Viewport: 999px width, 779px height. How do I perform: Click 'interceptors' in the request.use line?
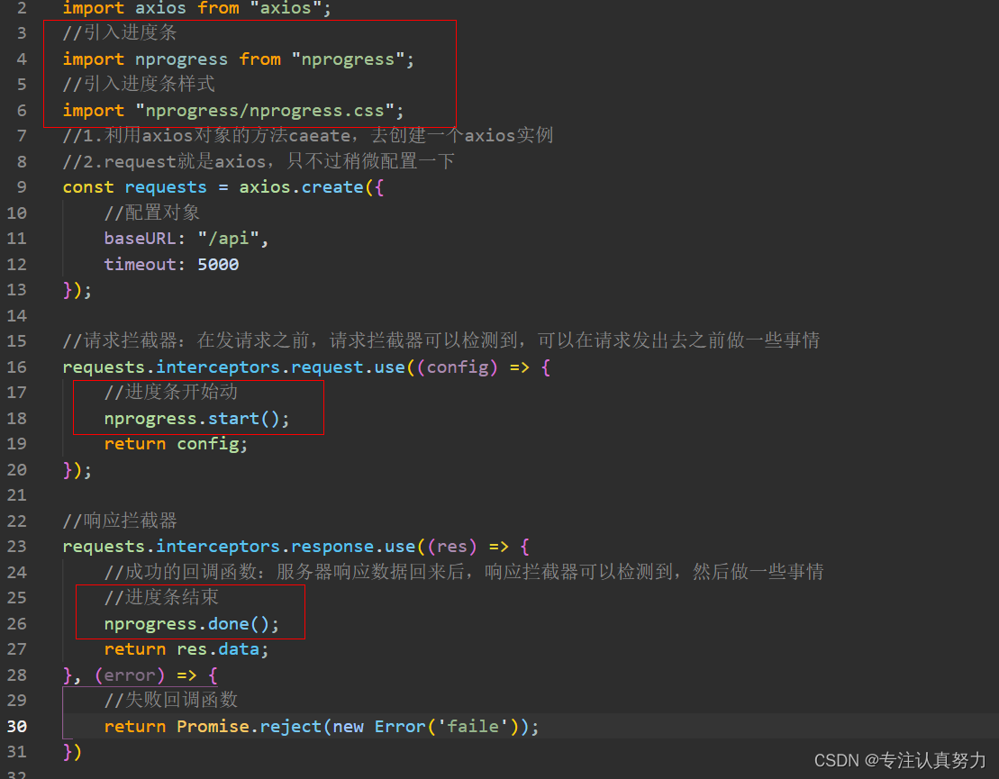coord(218,367)
